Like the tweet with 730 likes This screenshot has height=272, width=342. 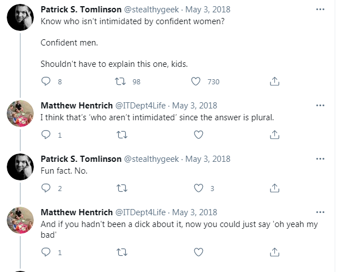pyautogui.click(x=196, y=81)
